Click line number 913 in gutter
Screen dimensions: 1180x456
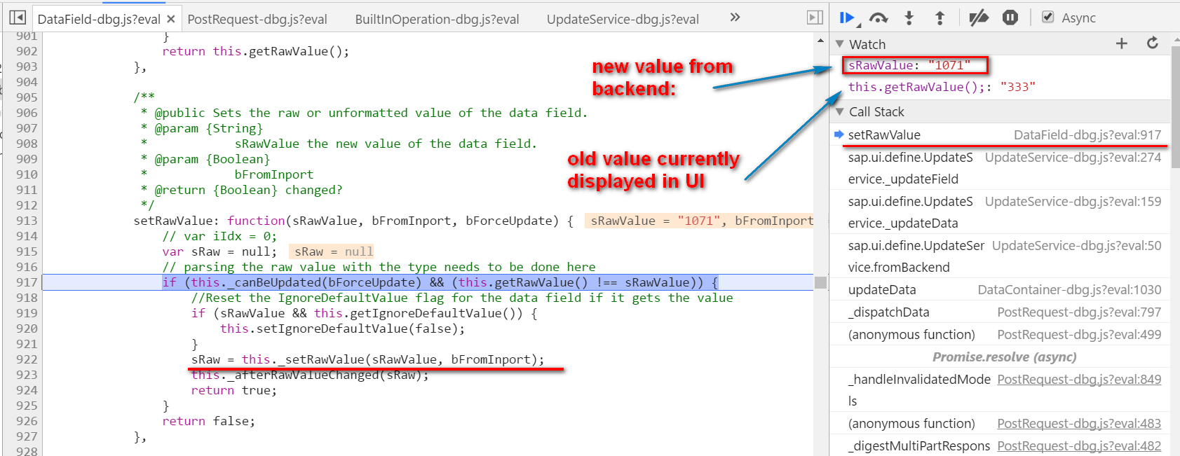[x=27, y=221]
